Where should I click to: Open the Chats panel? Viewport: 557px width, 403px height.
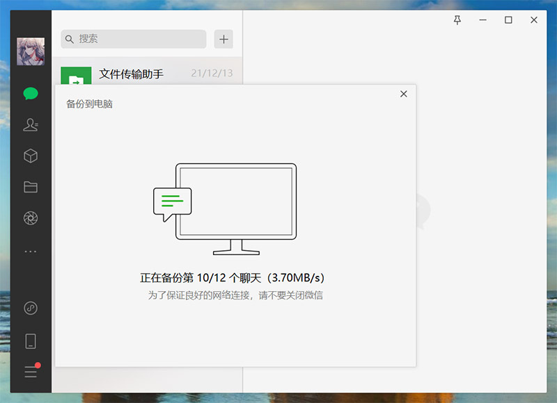pyautogui.click(x=29, y=92)
